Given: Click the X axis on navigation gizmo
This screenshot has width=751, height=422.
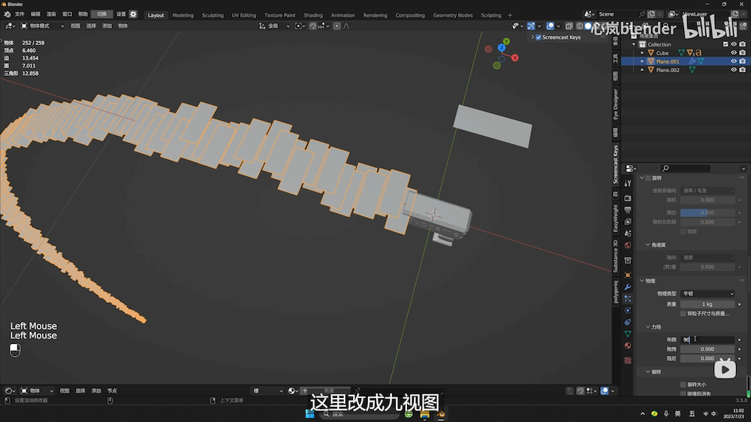Looking at the screenshot, I should tap(515, 58).
